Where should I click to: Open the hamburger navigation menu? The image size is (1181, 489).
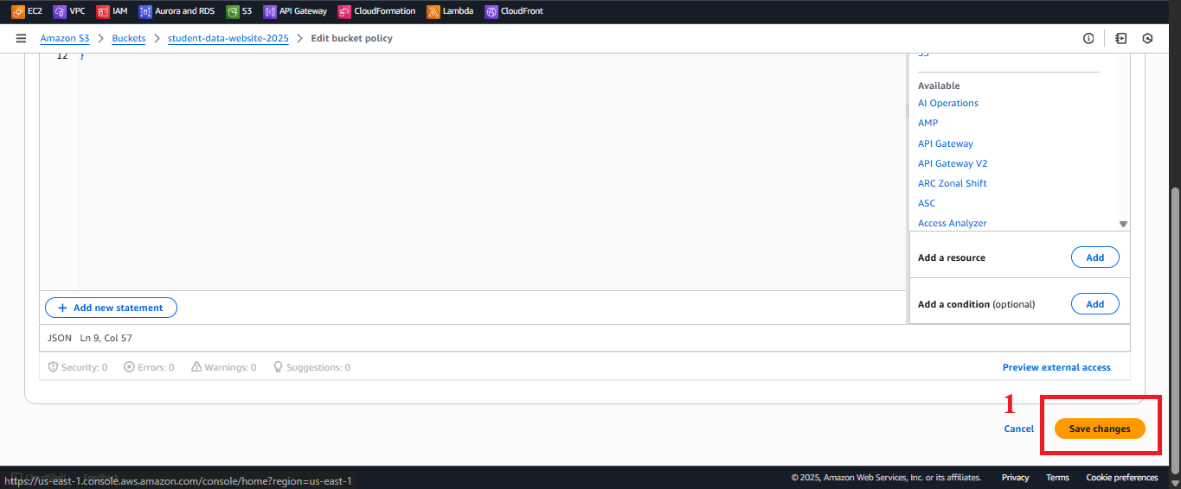pos(21,38)
